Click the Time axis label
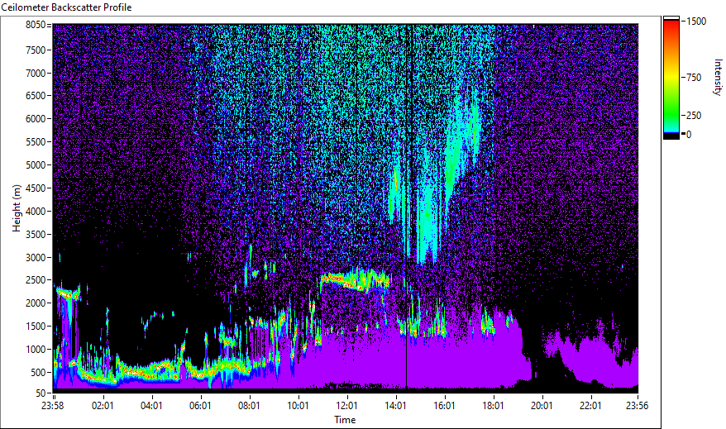 345,420
